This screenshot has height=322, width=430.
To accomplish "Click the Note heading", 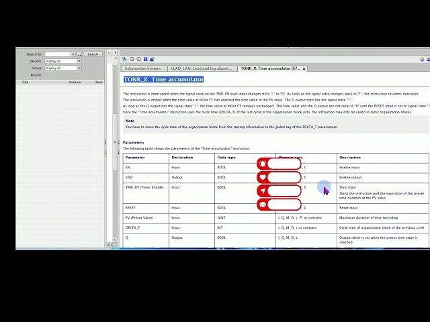I will pyautogui.click(x=130, y=121).
